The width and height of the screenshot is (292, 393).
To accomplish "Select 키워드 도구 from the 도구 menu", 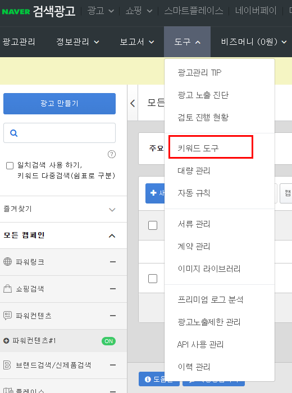I will [x=198, y=148].
